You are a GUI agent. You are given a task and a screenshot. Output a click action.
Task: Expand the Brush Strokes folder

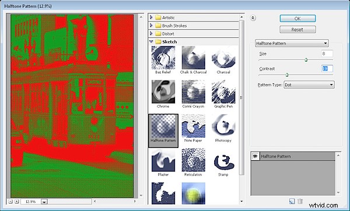(x=151, y=26)
